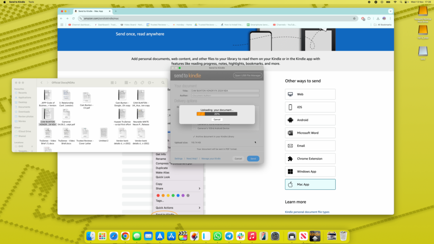
Task: Bookmark this page with the star icon
Action: [x=354, y=19]
